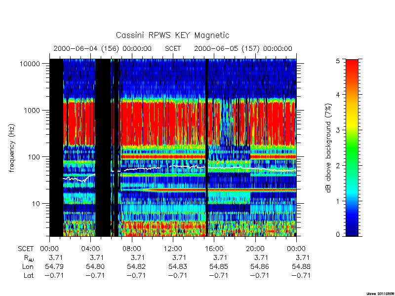Image resolution: width=395 pixels, height=296 pixels.
Task: Click the longitude value 54.85
Action: (x=218, y=266)
